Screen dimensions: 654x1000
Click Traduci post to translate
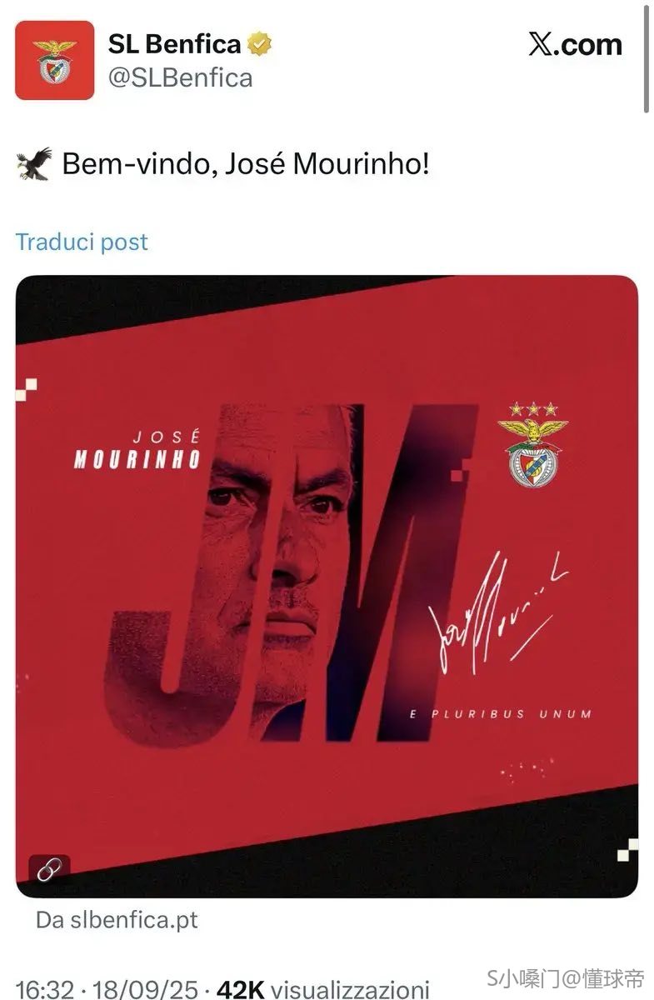tap(82, 242)
